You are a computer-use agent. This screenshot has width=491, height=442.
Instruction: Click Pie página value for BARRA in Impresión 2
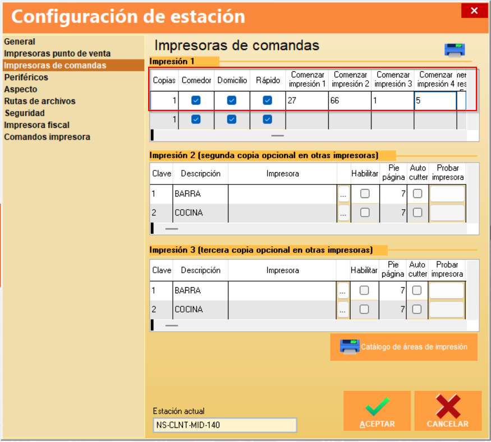point(393,194)
